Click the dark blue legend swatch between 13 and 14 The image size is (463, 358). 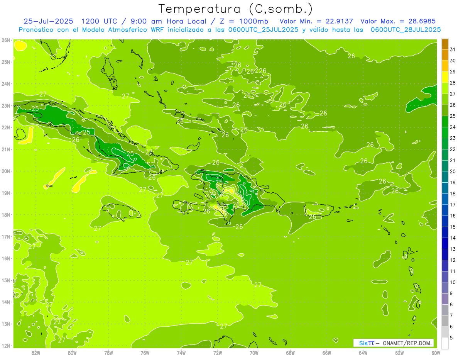(x=445, y=243)
